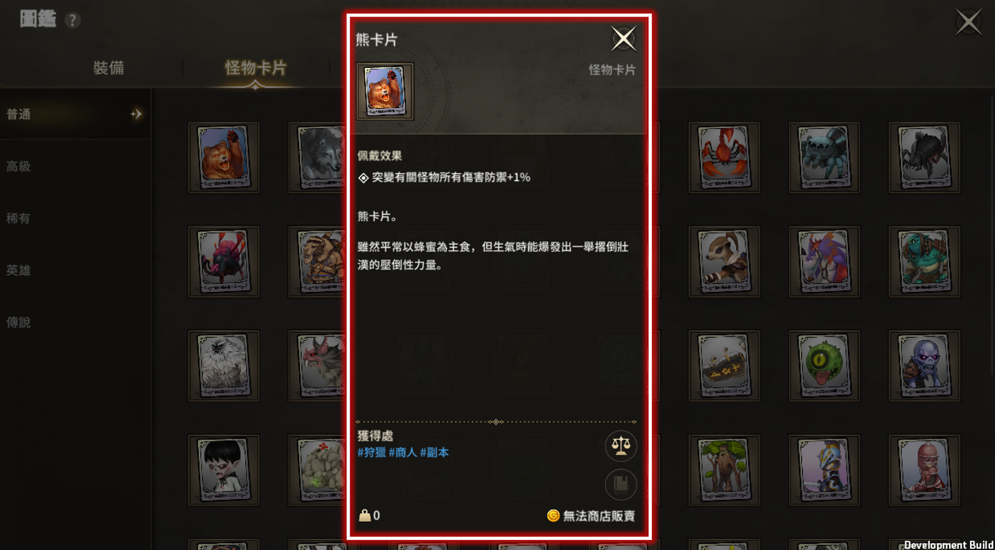This screenshot has width=995, height=550.
Task: Click the #商人 source tag link
Action: point(402,452)
